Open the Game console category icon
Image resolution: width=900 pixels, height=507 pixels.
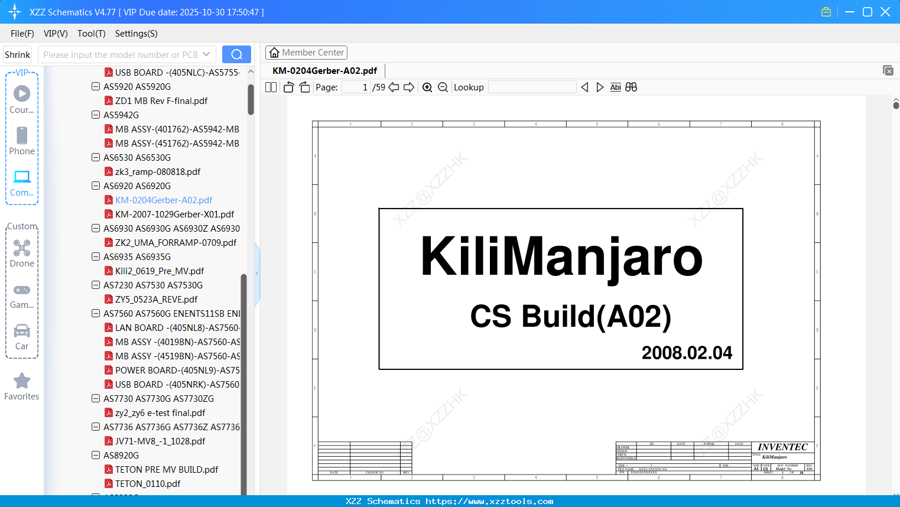(22, 290)
